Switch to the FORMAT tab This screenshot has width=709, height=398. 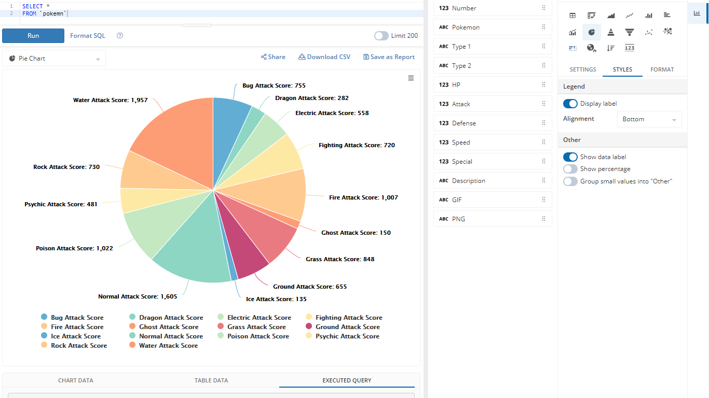pyautogui.click(x=662, y=69)
